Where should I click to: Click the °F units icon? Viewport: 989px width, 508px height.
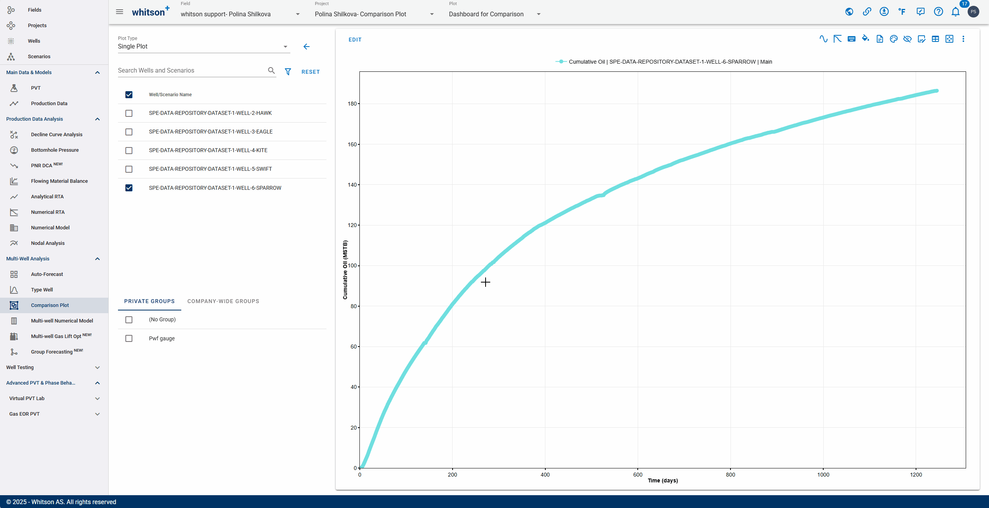coord(902,12)
